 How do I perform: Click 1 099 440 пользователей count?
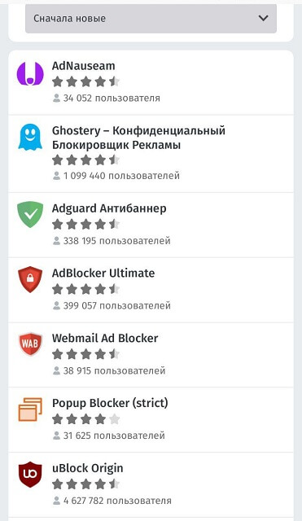(x=121, y=176)
